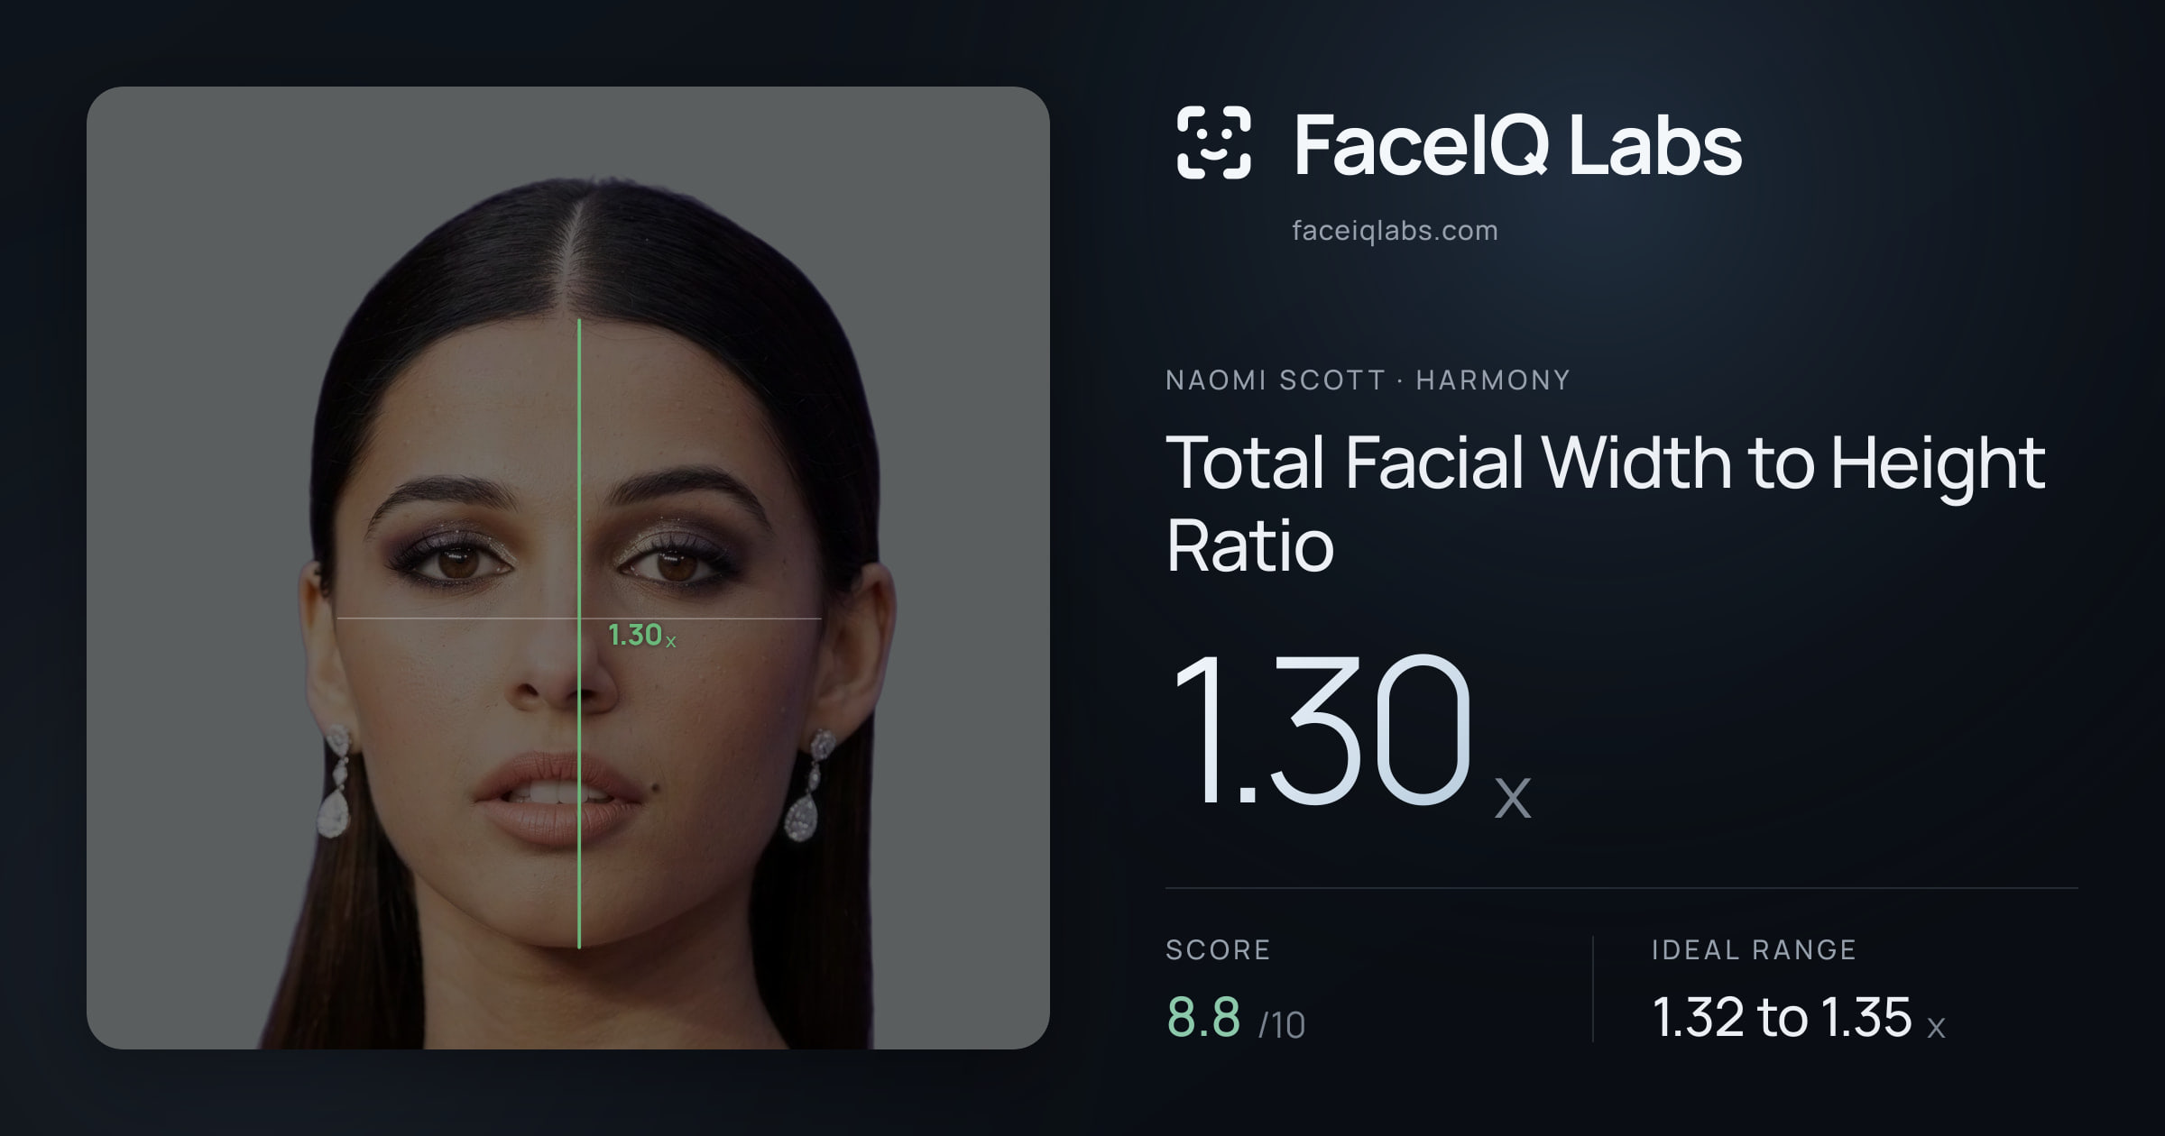This screenshot has width=2165, height=1136.
Task: Click the FaceIQ Labs face-scan logo icon
Action: coord(1213,142)
